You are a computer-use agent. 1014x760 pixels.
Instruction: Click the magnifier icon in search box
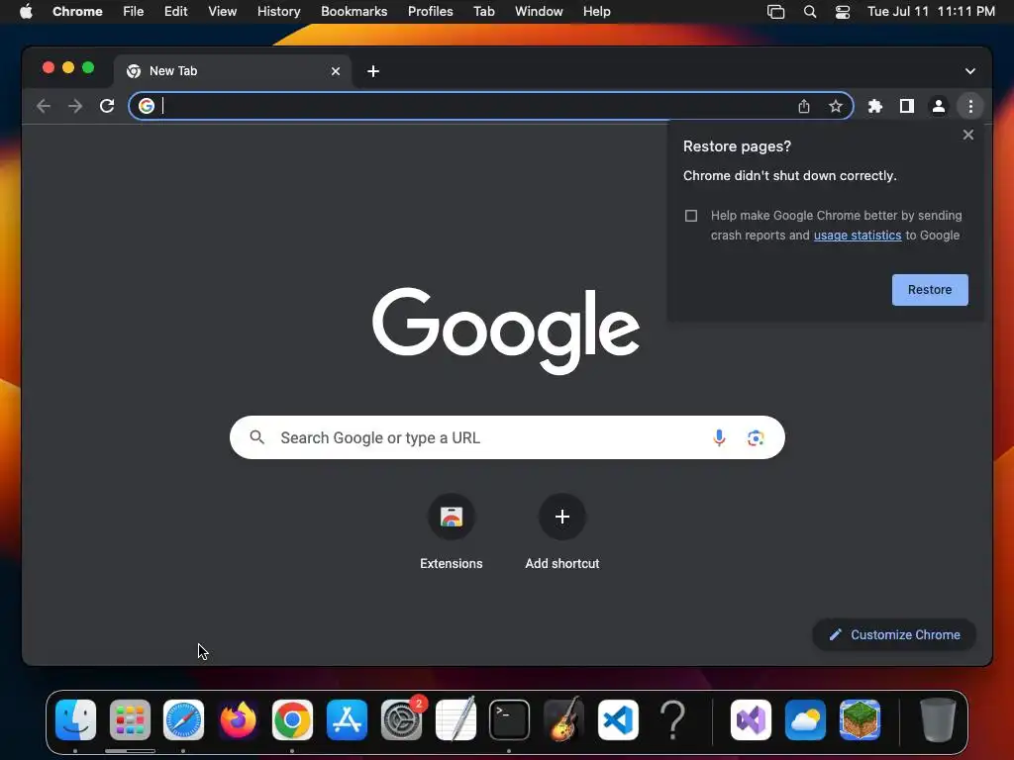pos(256,437)
